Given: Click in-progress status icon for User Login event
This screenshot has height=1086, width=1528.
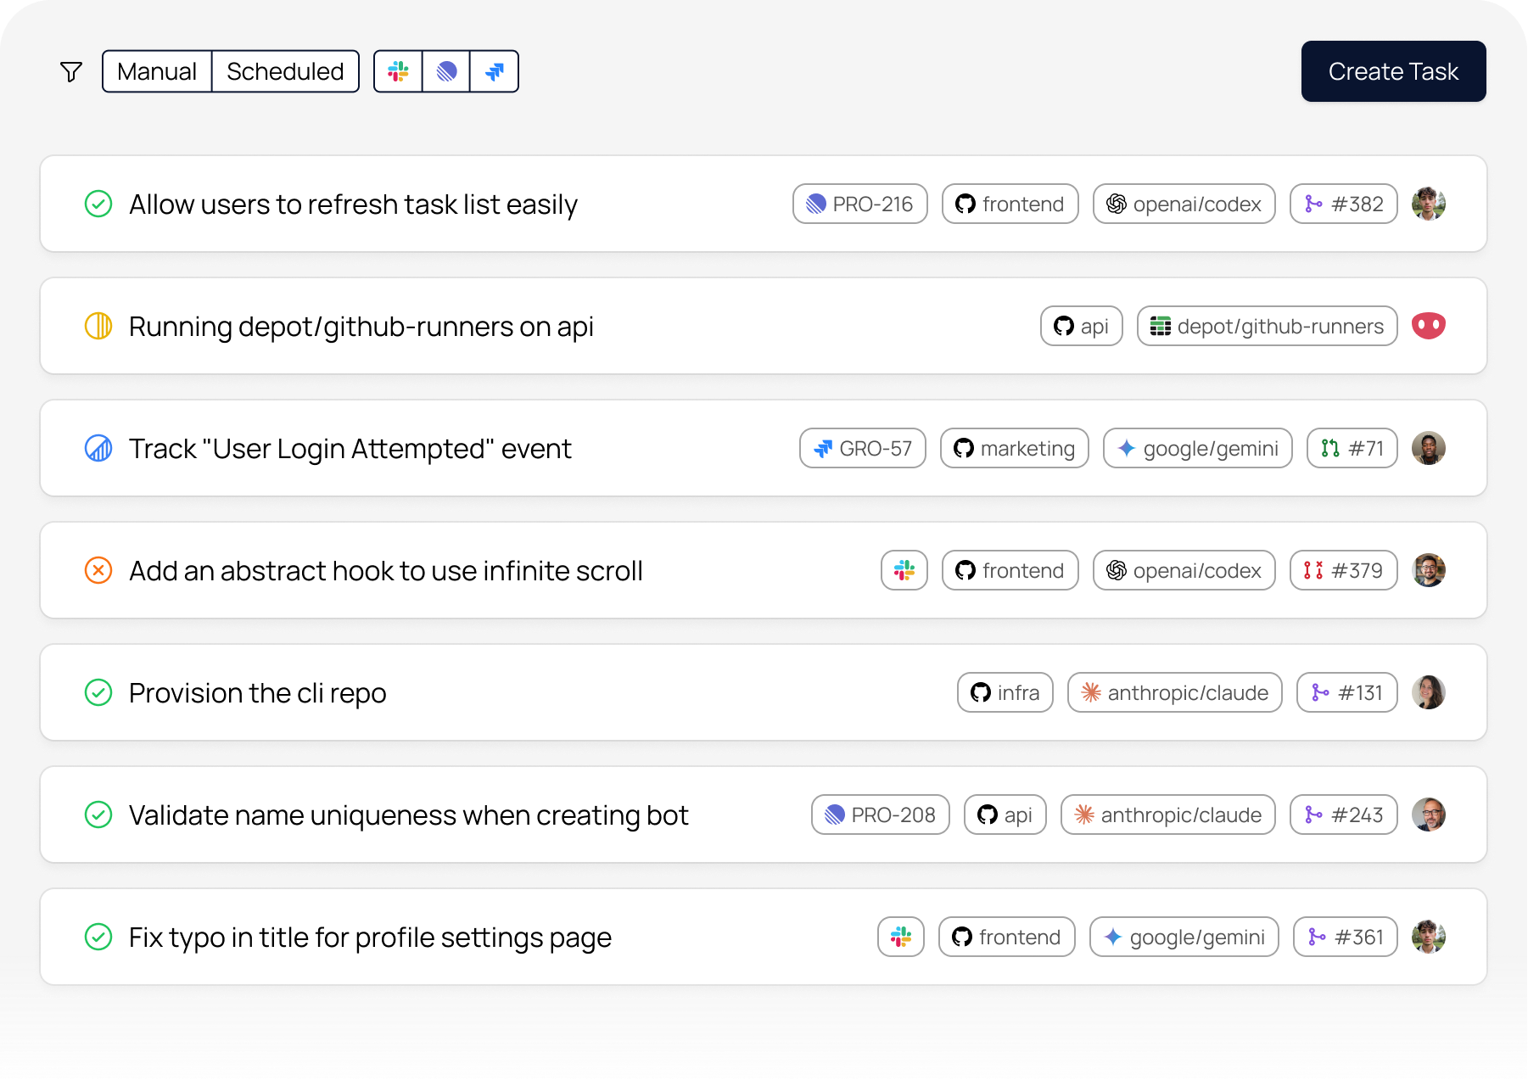Looking at the screenshot, I should click(98, 448).
